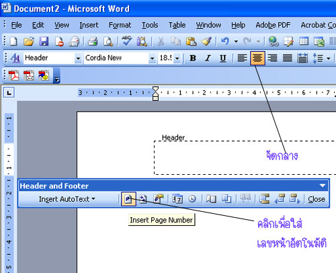
Task: Open Styles and Formatting pane
Action: click(15, 58)
